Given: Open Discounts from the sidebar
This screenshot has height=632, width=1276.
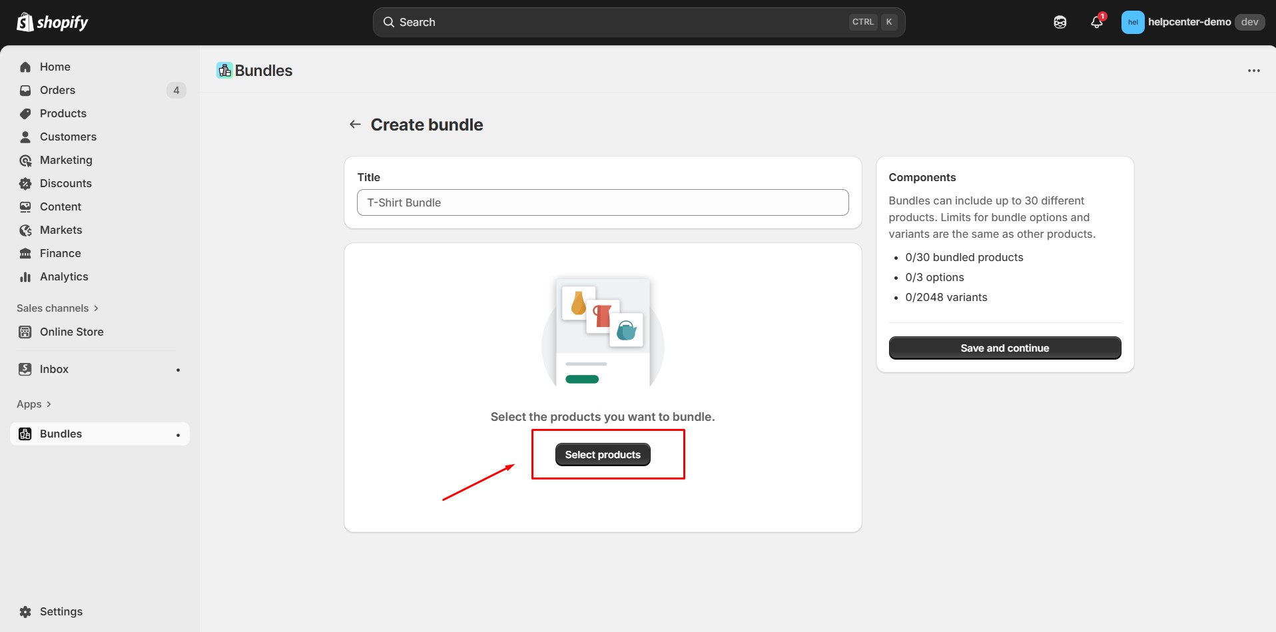Looking at the screenshot, I should pos(65,183).
